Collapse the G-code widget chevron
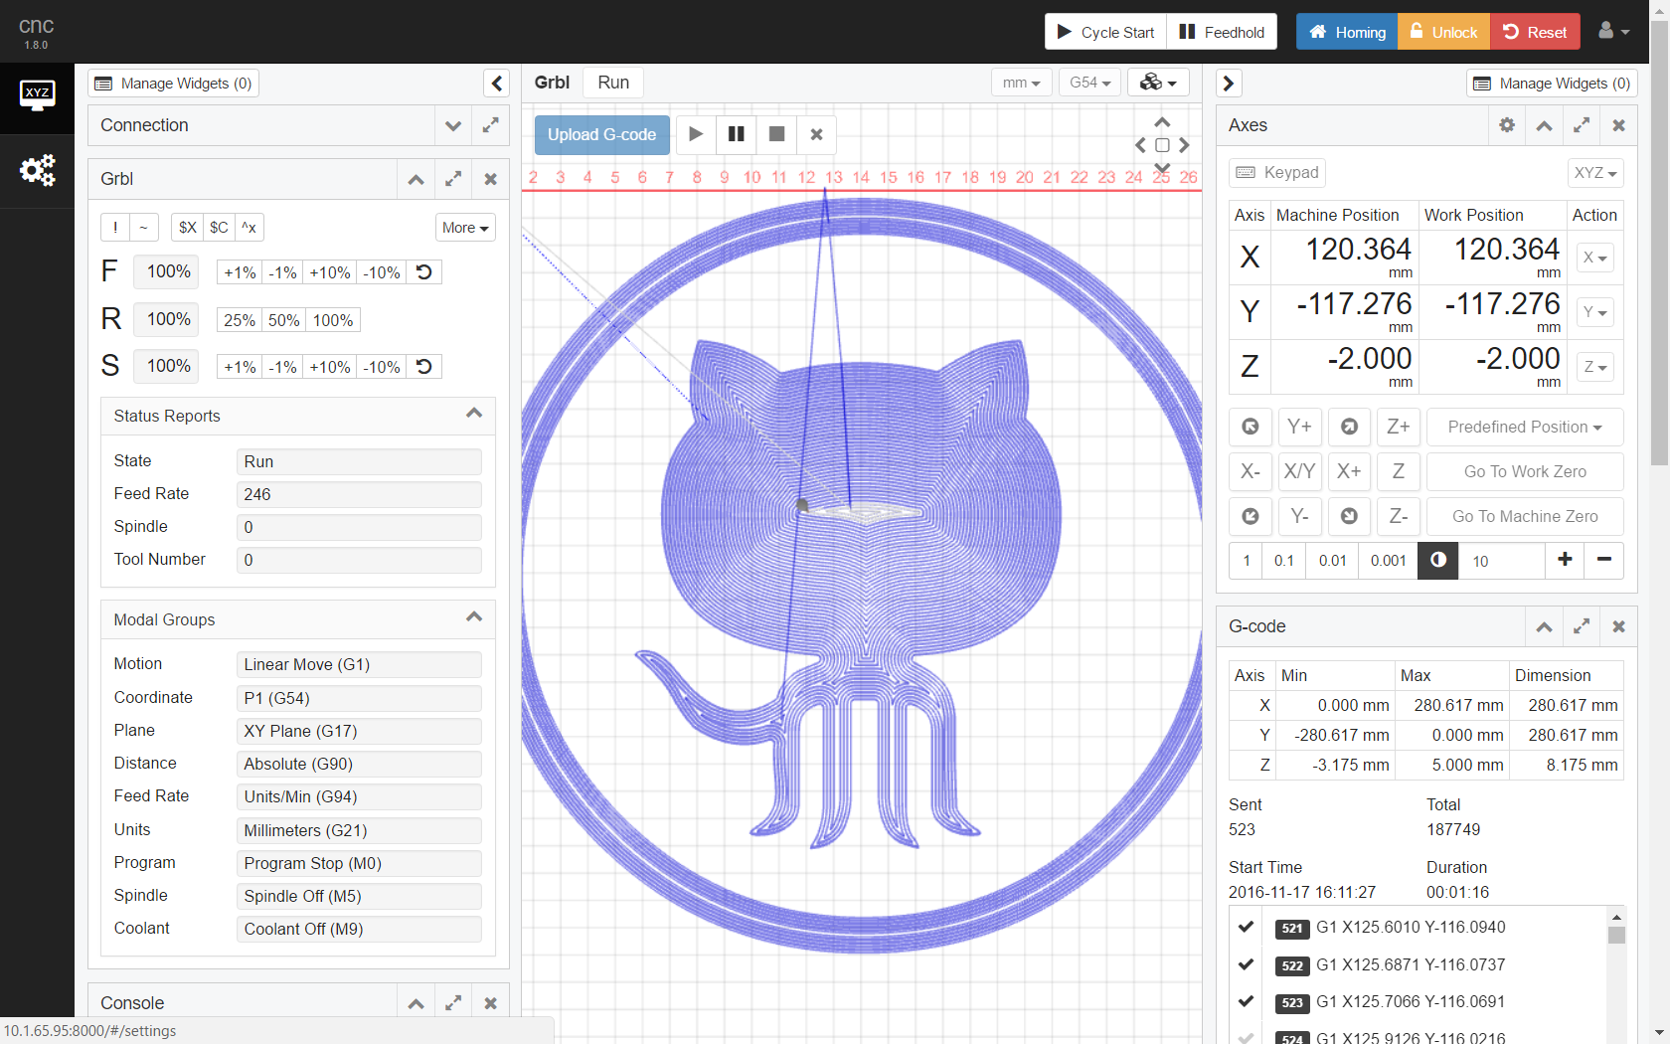1670x1044 pixels. pos(1544,626)
